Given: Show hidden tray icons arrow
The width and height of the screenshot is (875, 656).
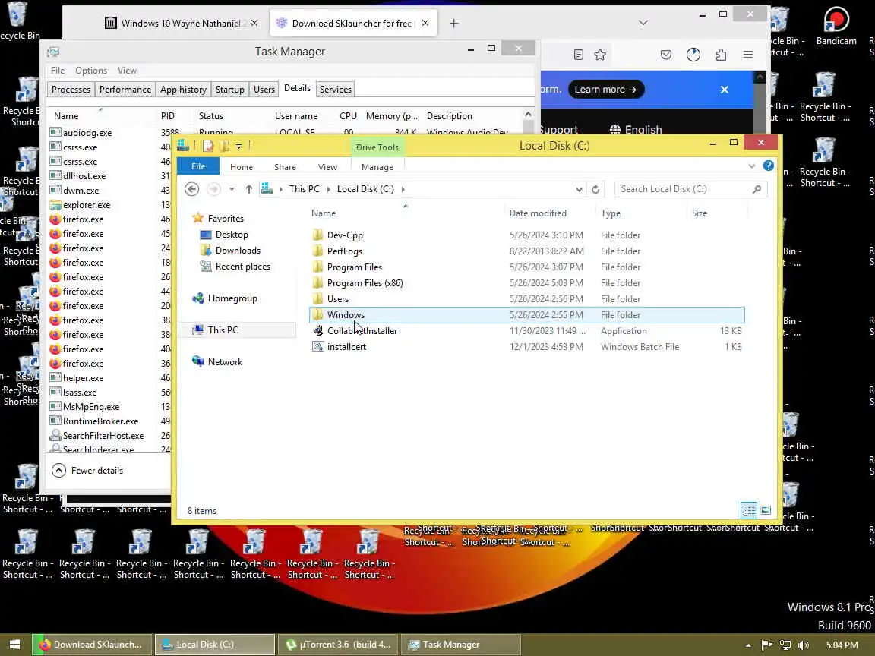Looking at the screenshot, I should [747, 645].
